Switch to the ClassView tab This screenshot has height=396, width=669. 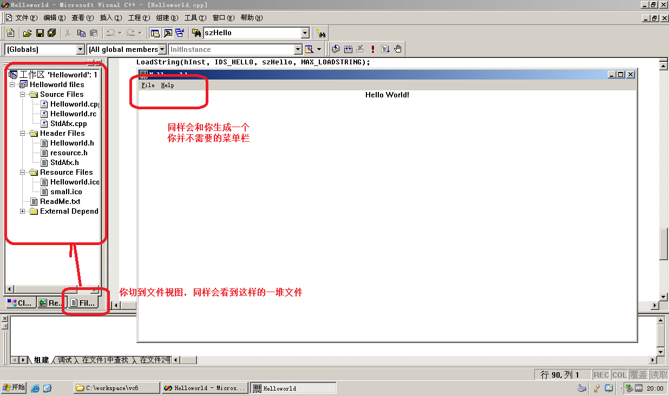point(21,303)
